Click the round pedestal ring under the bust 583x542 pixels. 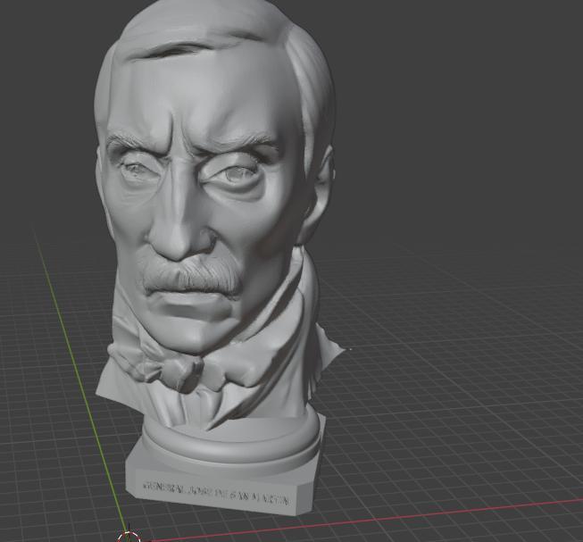pos(233,442)
